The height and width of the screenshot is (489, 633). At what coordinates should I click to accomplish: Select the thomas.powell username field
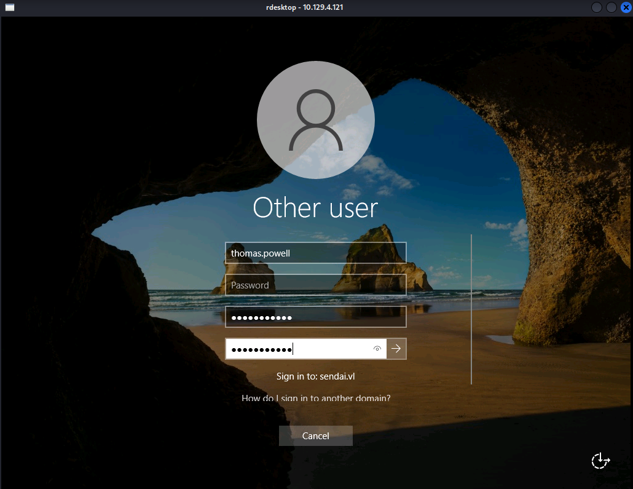click(x=315, y=253)
